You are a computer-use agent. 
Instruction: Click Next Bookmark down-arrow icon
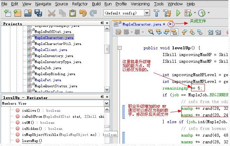coord(192,32)
